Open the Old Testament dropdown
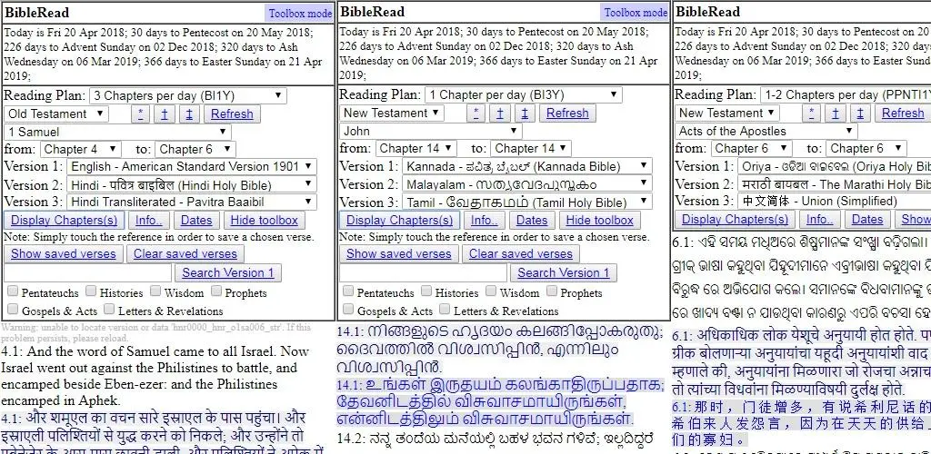The width and height of the screenshot is (931, 454). 56,113
